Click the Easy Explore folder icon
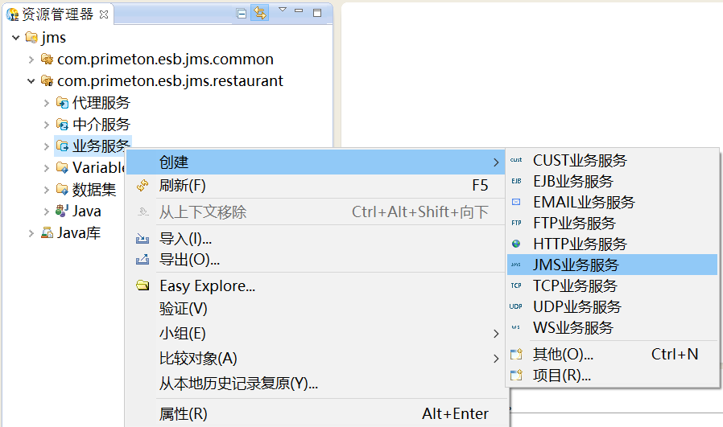 143,285
